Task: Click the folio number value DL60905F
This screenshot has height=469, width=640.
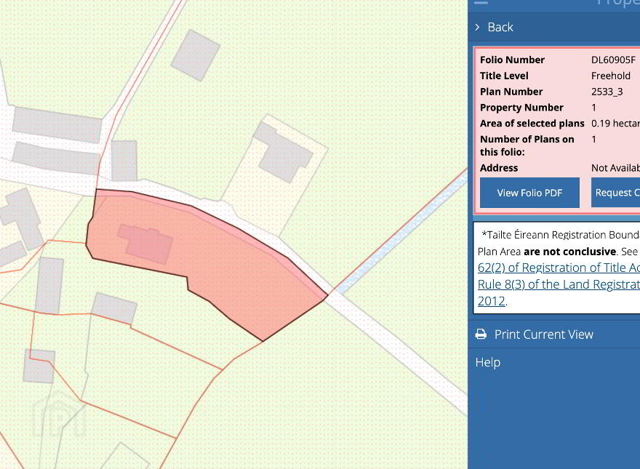Action: [613, 60]
